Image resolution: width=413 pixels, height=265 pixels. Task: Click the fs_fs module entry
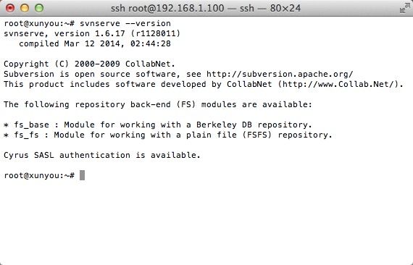pyautogui.click(x=168, y=135)
